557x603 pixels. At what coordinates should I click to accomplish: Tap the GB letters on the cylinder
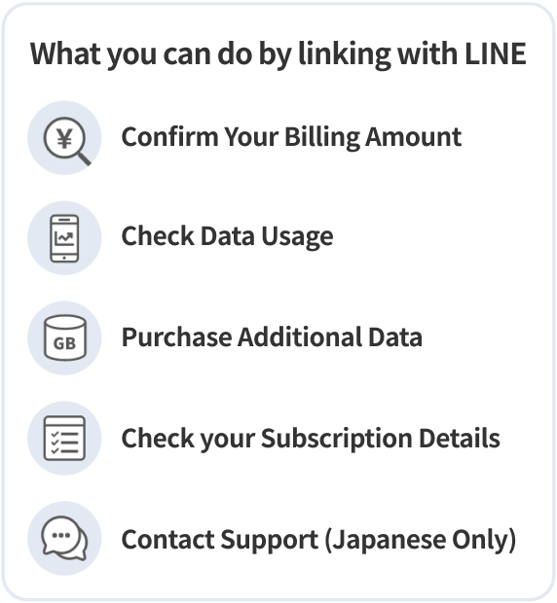pyautogui.click(x=64, y=343)
